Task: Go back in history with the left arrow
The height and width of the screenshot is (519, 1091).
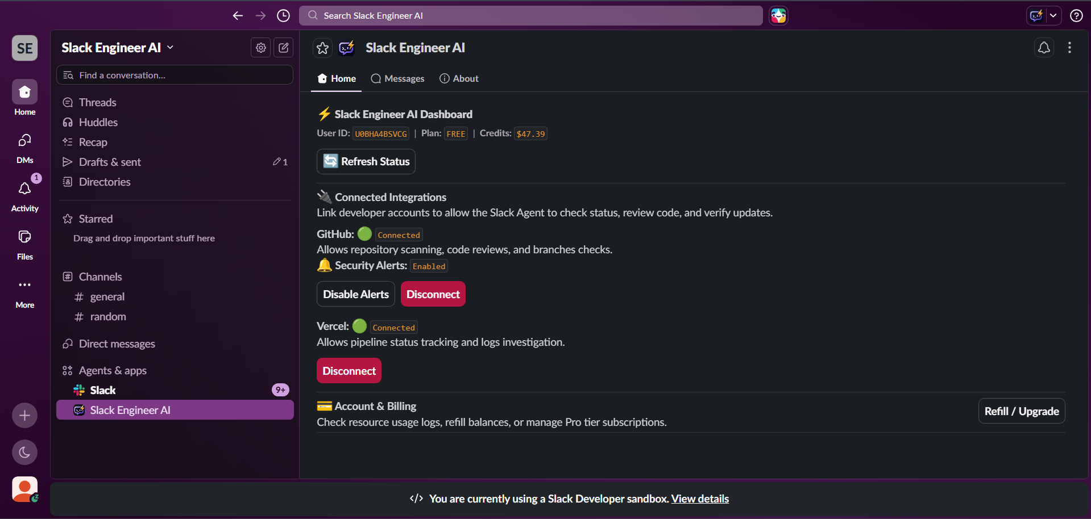Action: point(238,16)
